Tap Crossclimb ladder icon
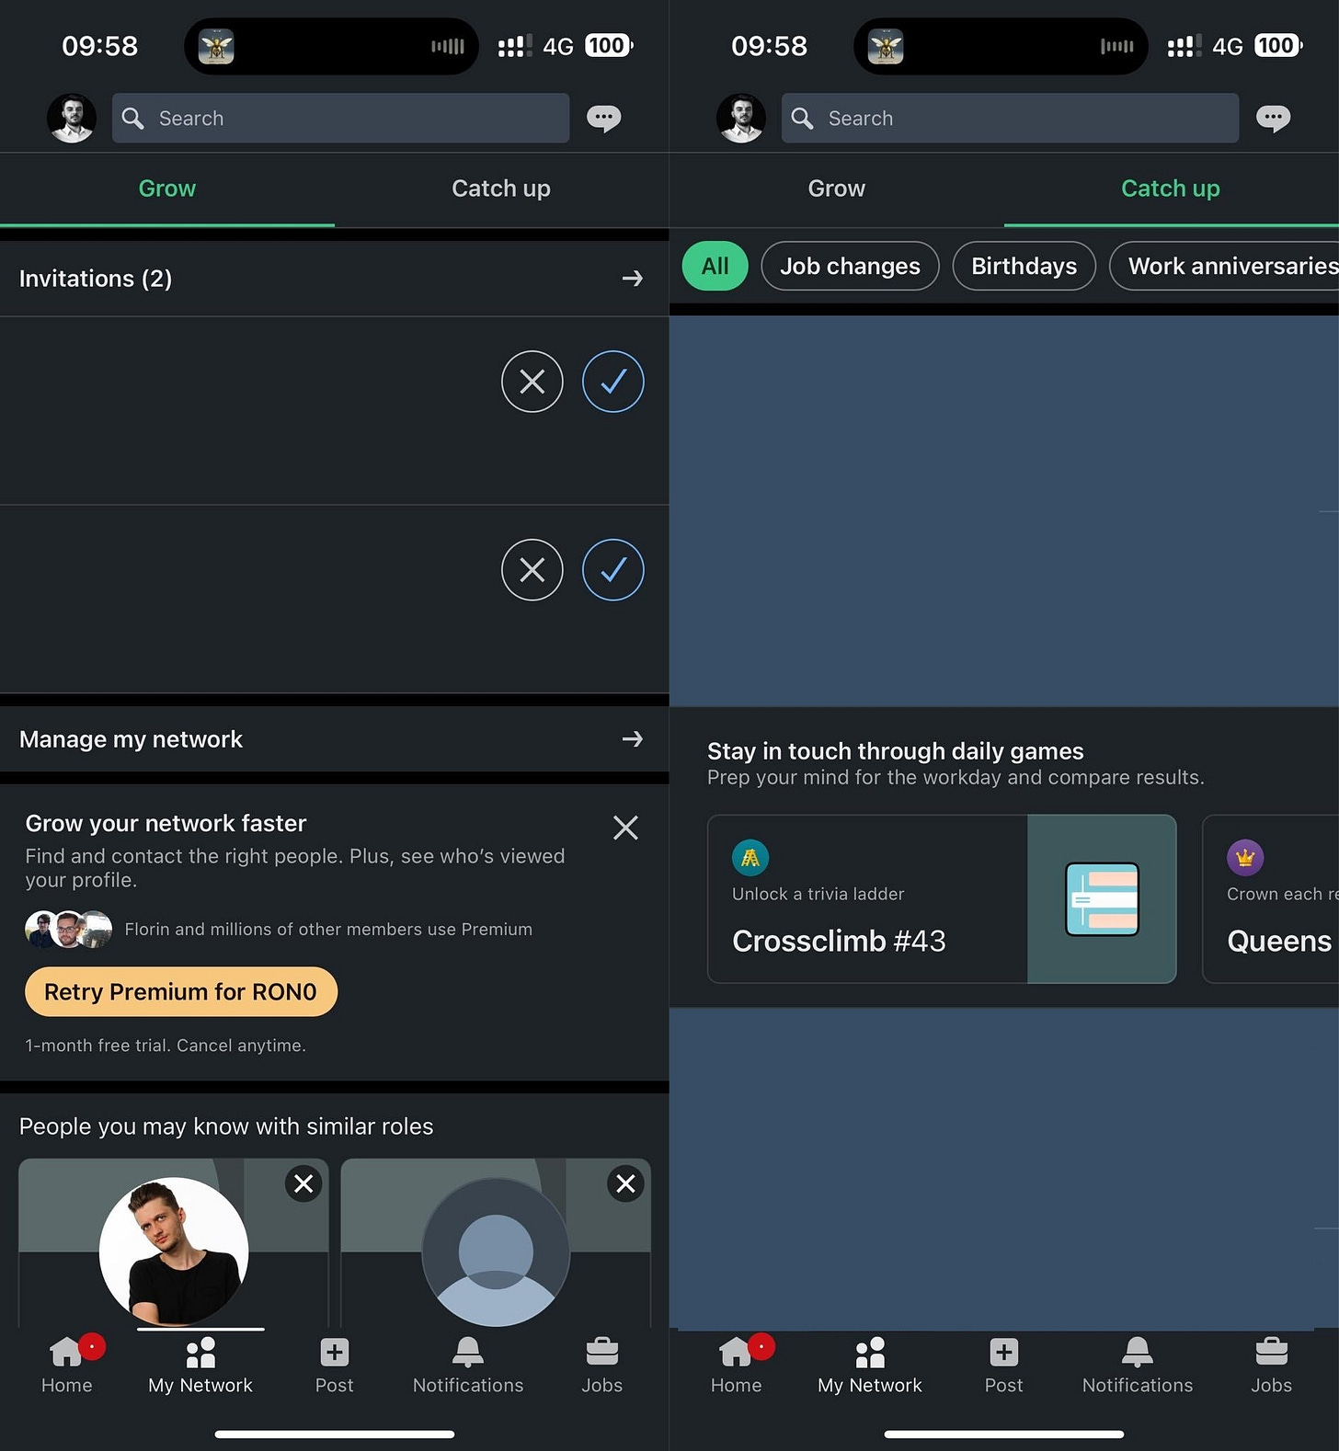This screenshot has width=1339, height=1451. click(750, 858)
